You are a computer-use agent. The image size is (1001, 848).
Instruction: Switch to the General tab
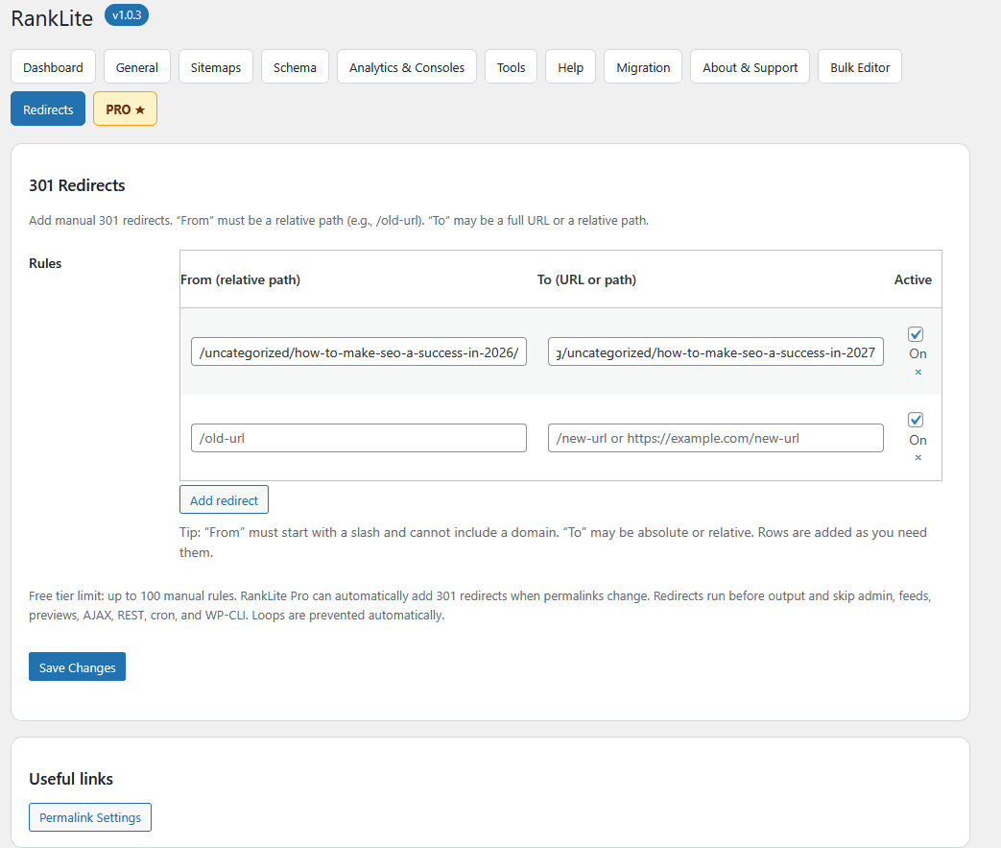coord(136,67)
